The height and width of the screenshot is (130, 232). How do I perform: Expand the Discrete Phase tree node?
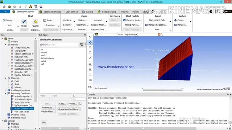point(9,66)
